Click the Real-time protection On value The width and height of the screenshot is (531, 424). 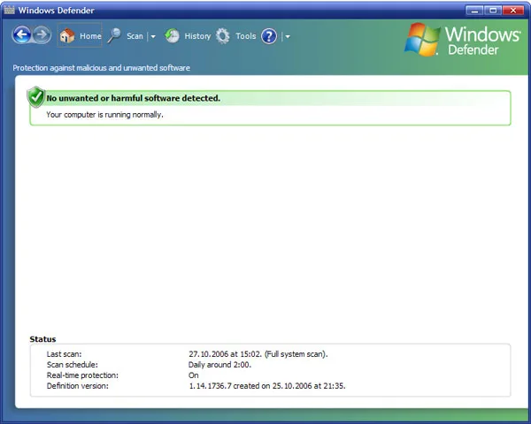(193, 375)
